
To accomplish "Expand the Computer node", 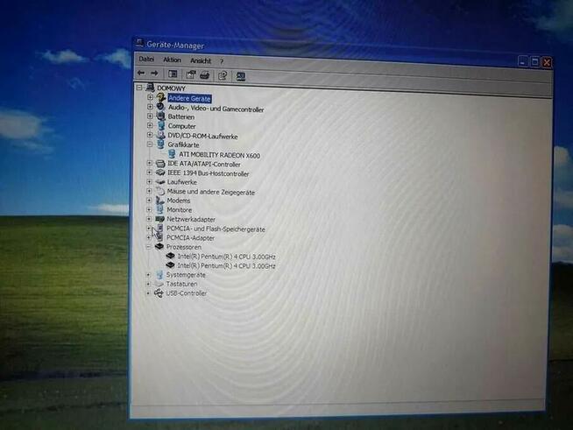I will 150,125.
